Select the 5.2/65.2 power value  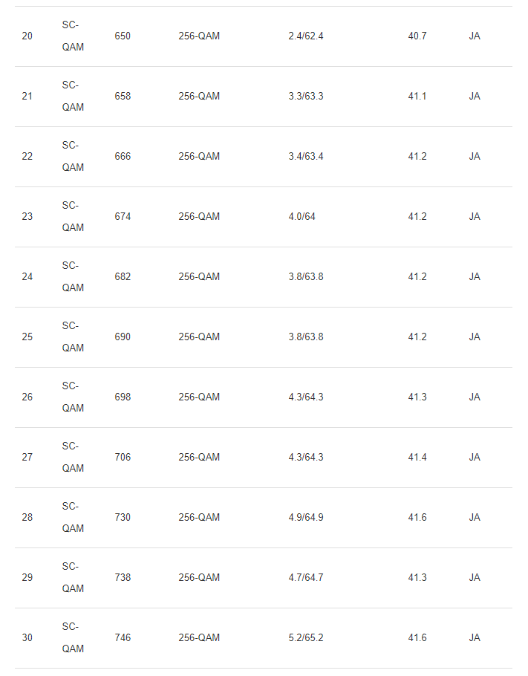click(x=306, y=638)
